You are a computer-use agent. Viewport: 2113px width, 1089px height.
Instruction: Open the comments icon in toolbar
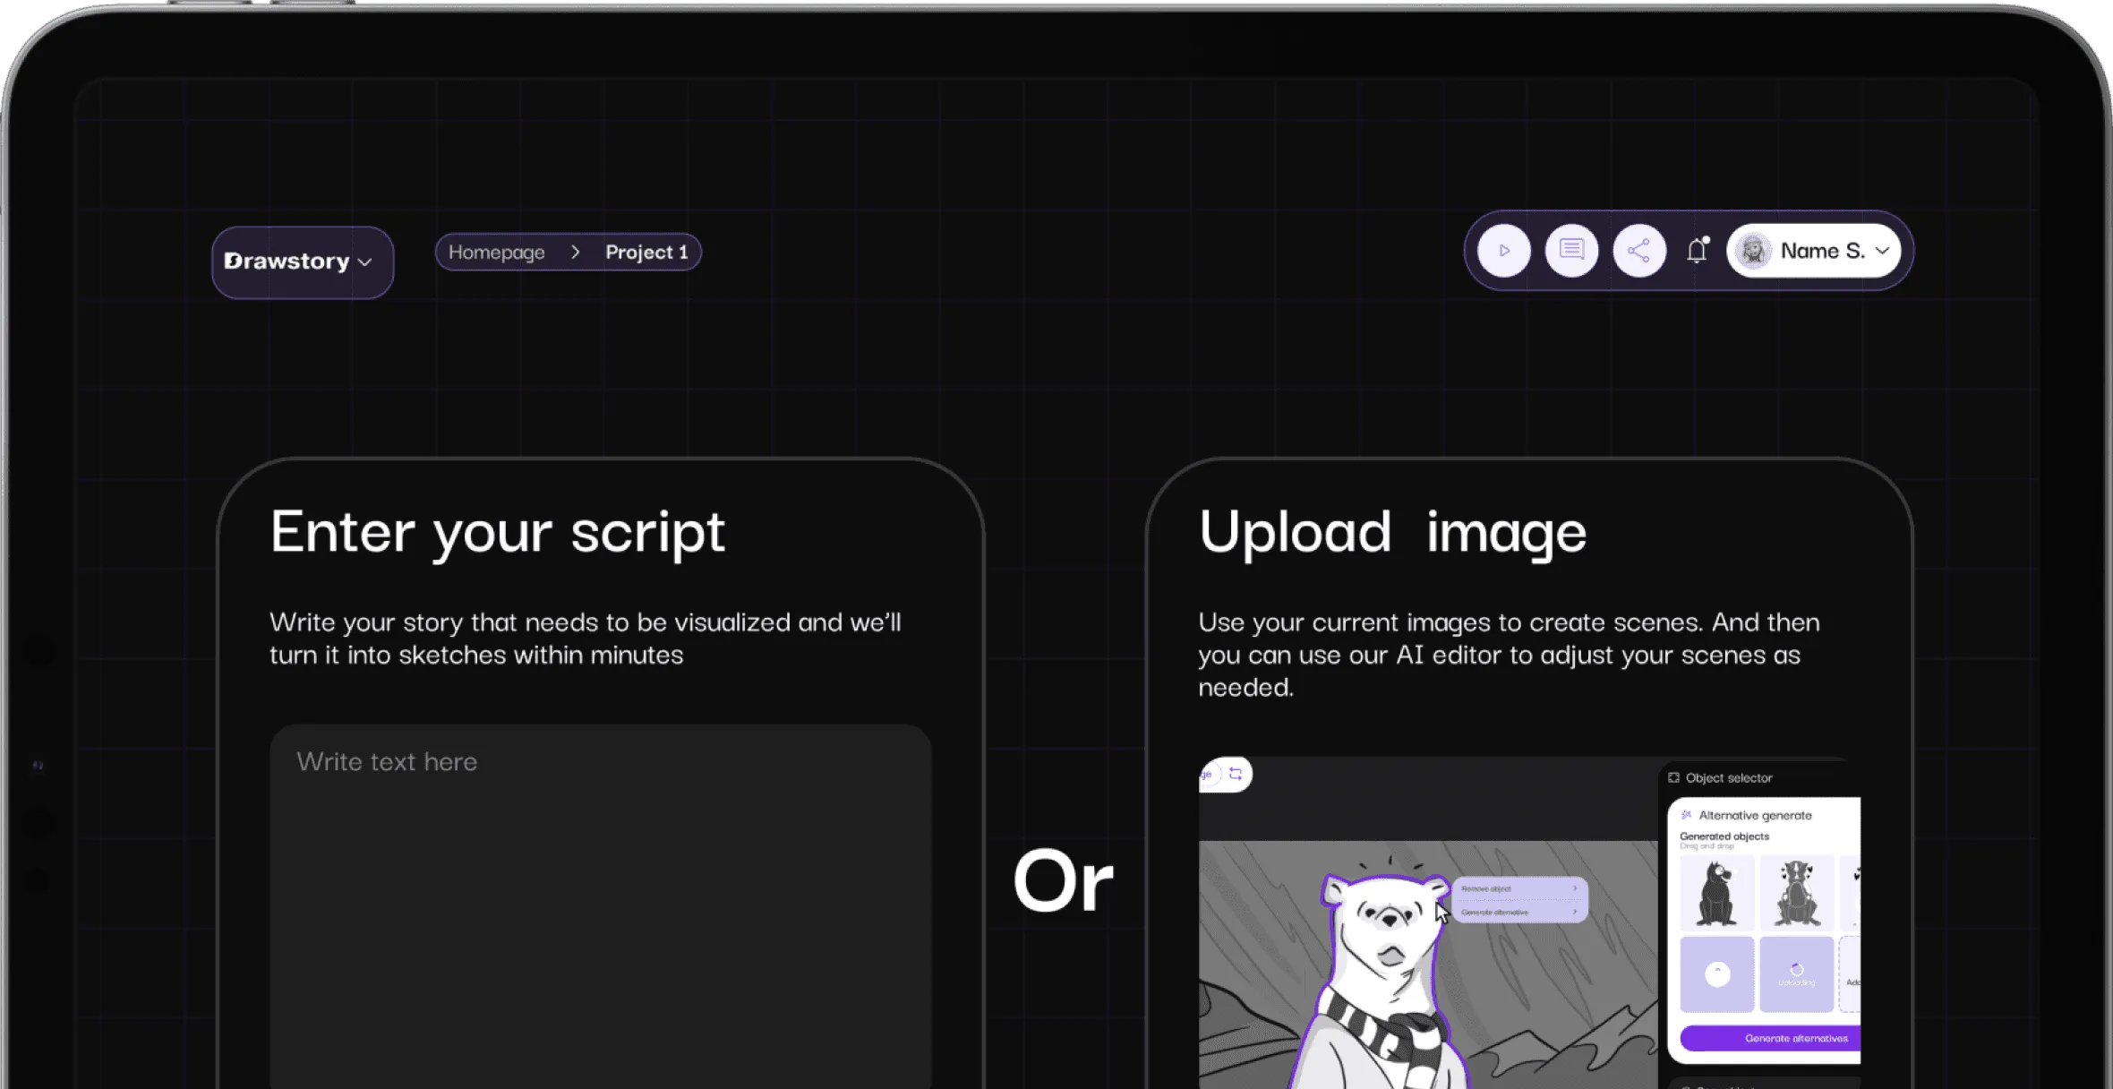pyautogui.click(x=1571, y=251)
